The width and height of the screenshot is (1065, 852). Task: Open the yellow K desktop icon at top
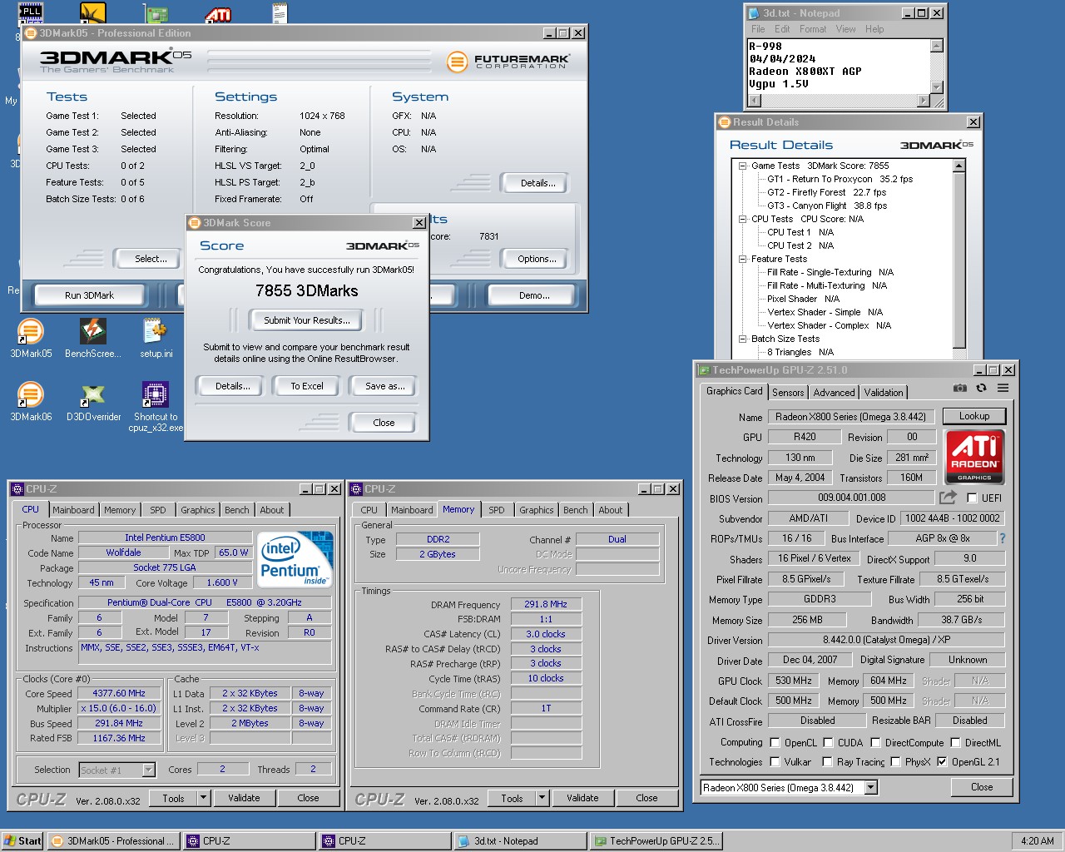click(x=92, y=12)
